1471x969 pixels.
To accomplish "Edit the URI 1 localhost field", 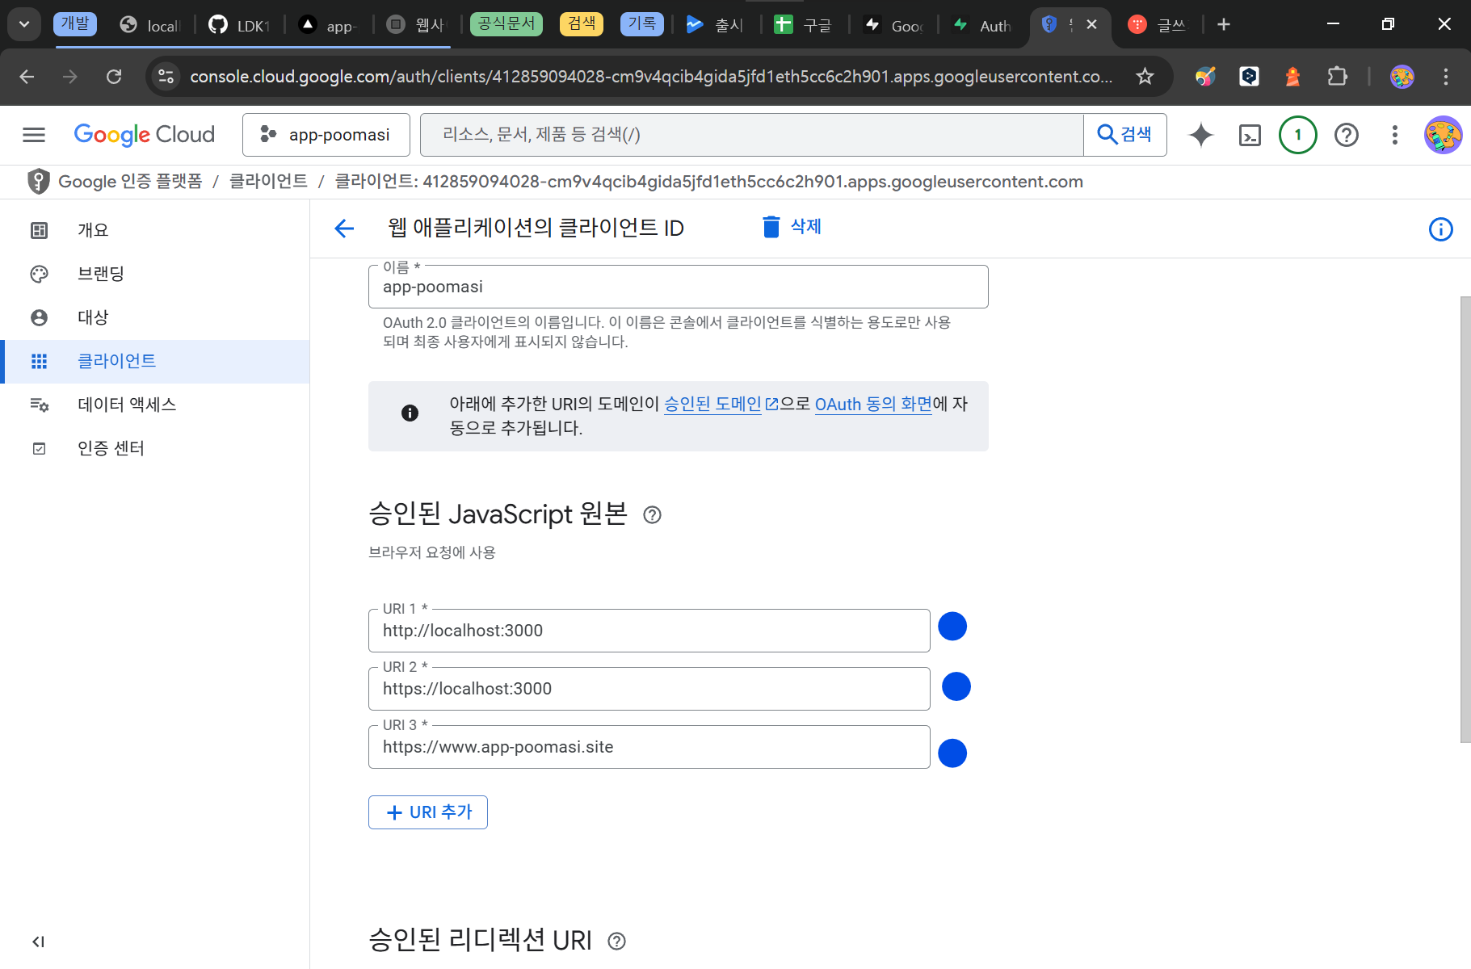I will (649, 631).
